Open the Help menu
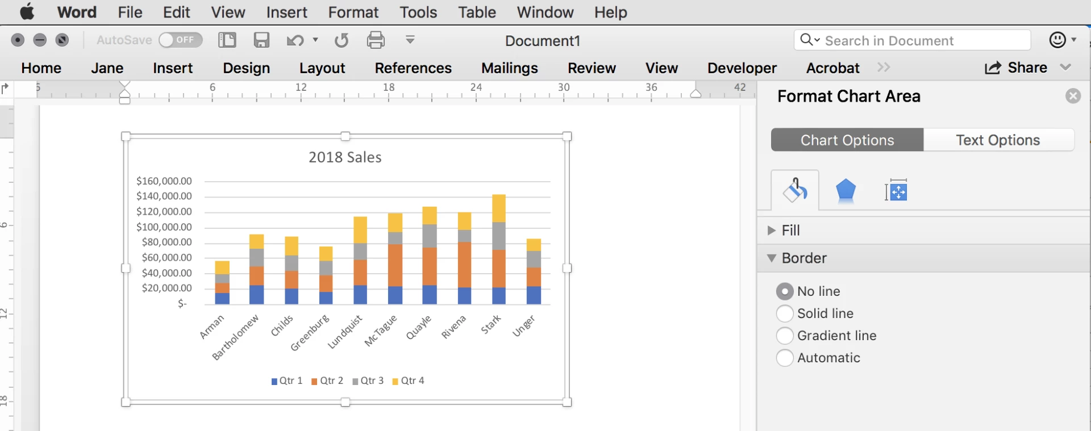 point(611,12)
